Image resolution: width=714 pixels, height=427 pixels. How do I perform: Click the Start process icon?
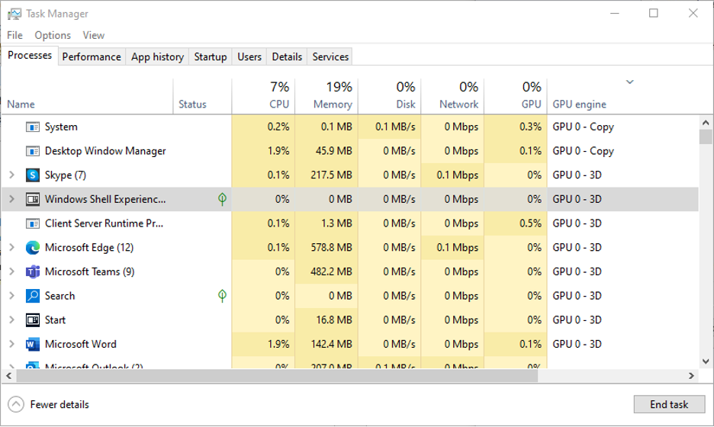(32, 320)
